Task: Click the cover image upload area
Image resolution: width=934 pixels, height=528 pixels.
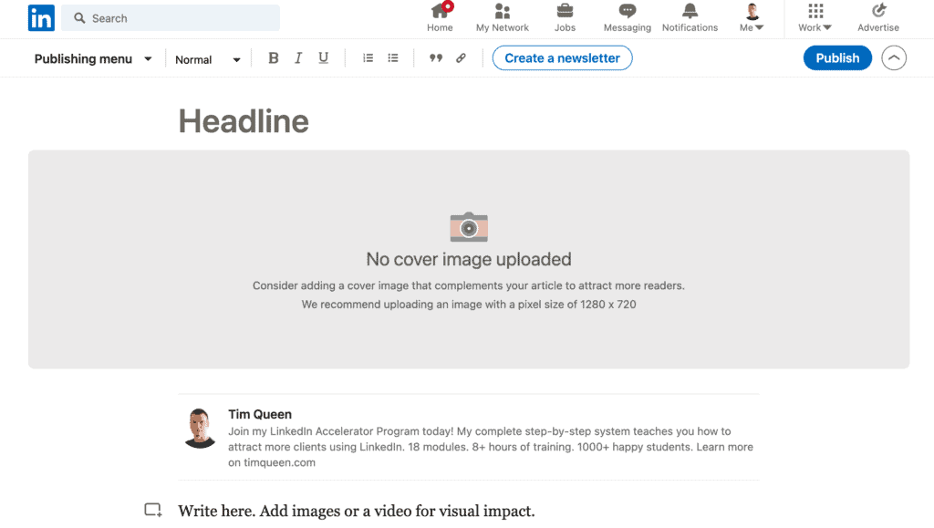Action: pyautogui.click(x=468, y=259)
